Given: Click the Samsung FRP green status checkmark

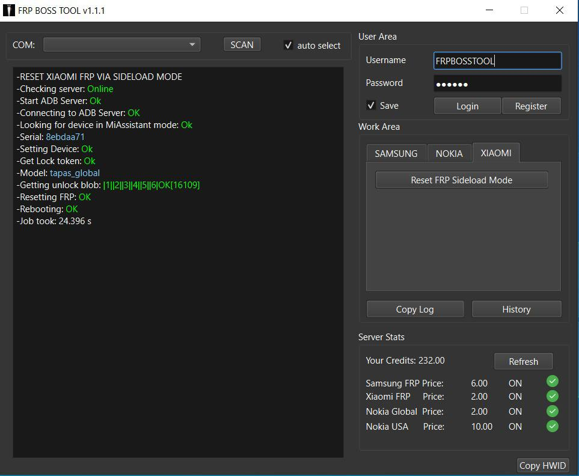Looking at the screenshot, I should [552, 381].
